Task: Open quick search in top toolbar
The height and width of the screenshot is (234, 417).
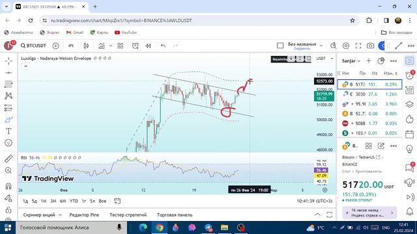Action: click(x=333, y=45)
